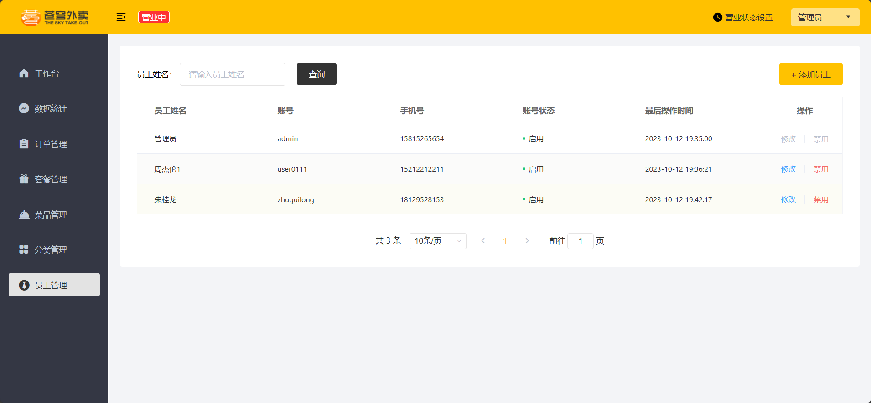Screen dimensions: 871x403
Task: Click the four-squares icon for 分类管理
Action: pos(24,250)
